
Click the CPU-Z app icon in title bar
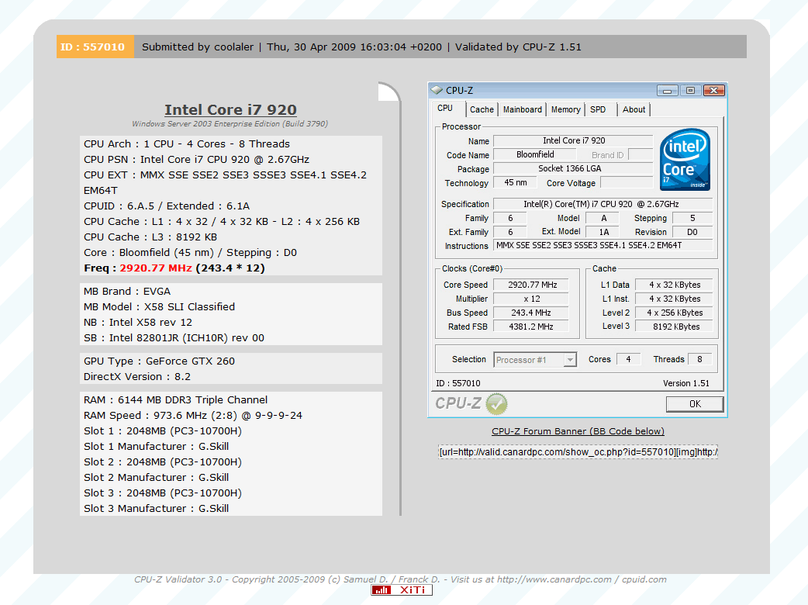click(x=437, y=90)
